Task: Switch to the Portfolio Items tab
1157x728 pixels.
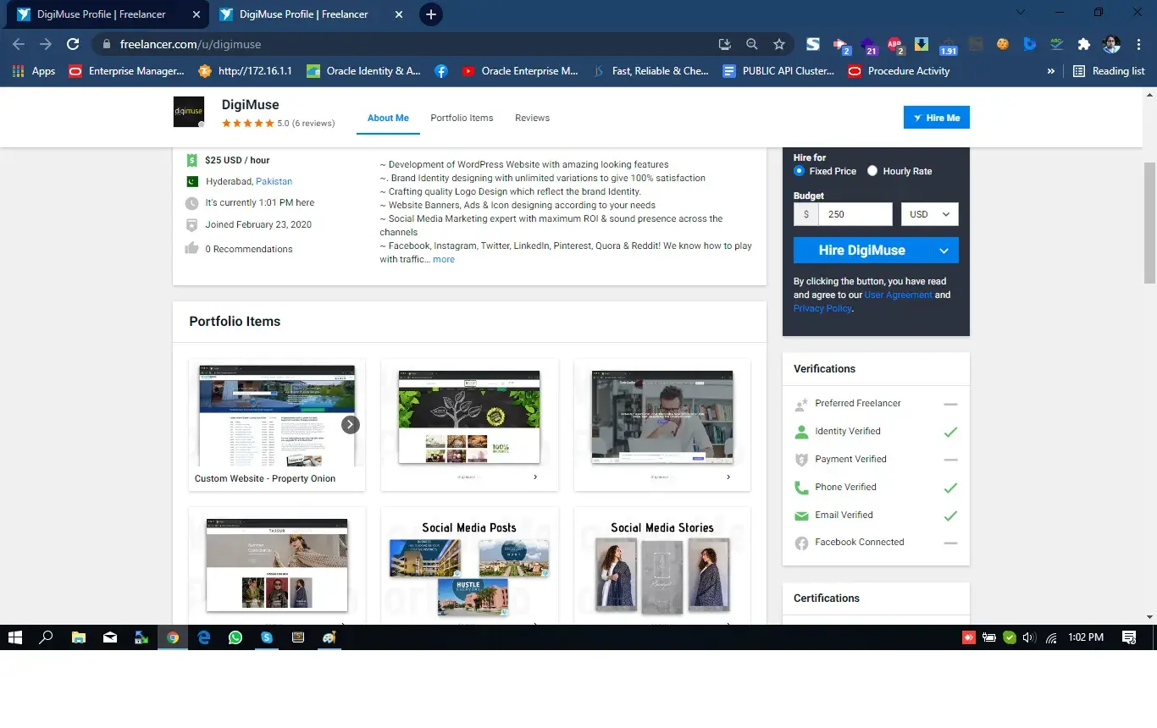Action: pyautogui.click(x=462, y=118)
